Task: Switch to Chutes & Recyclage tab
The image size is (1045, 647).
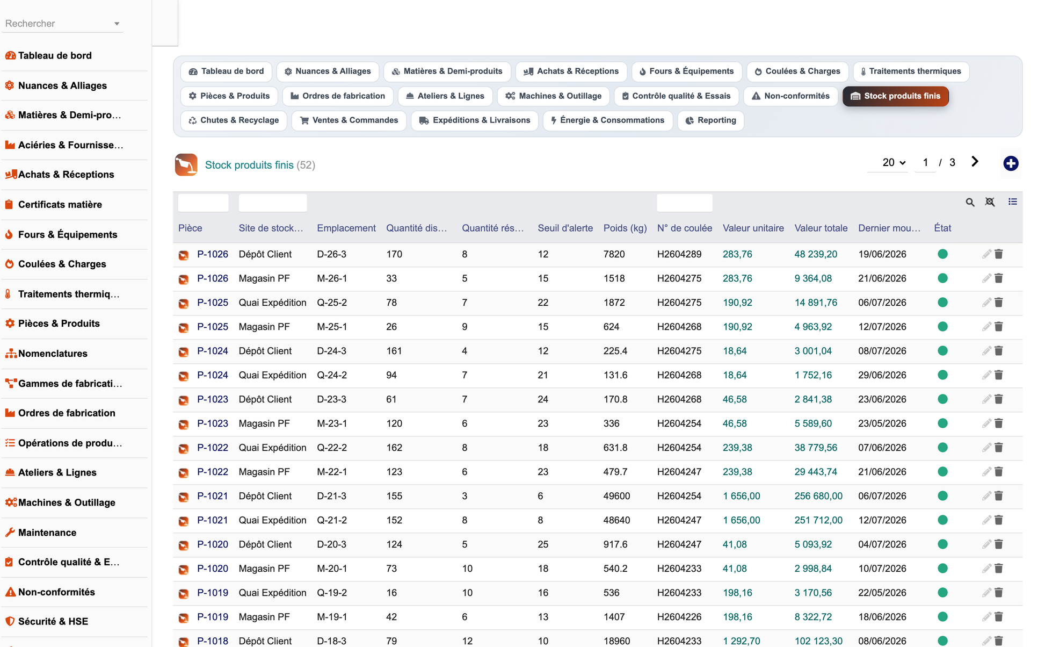Action: [x=234, y=120]
